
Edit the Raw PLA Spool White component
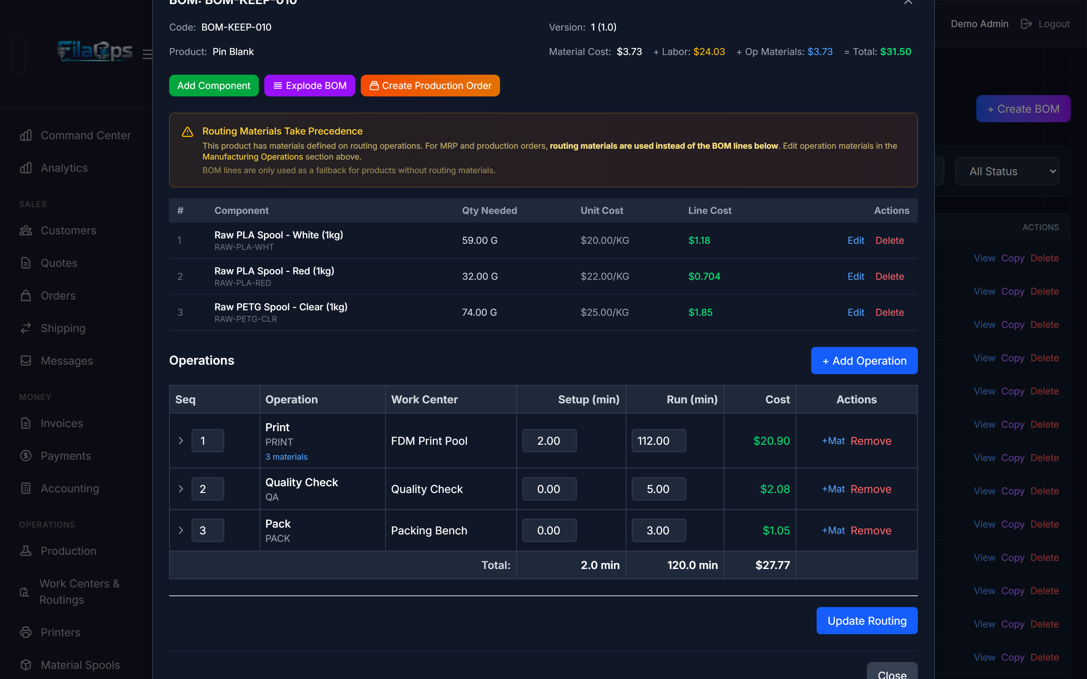pos(856,240)
